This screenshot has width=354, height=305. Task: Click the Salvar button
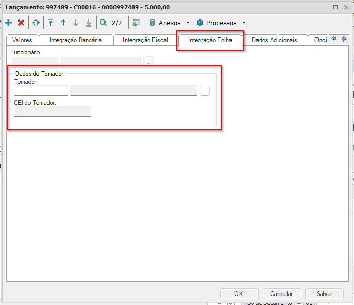(324, 294)
